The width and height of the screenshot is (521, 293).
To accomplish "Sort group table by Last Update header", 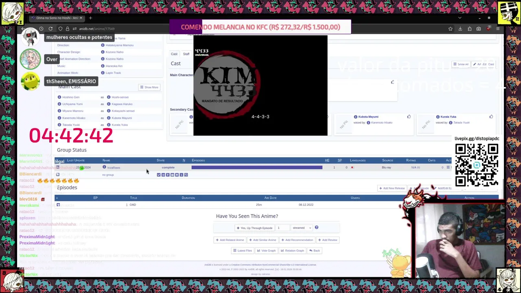I will coord(76,160).
